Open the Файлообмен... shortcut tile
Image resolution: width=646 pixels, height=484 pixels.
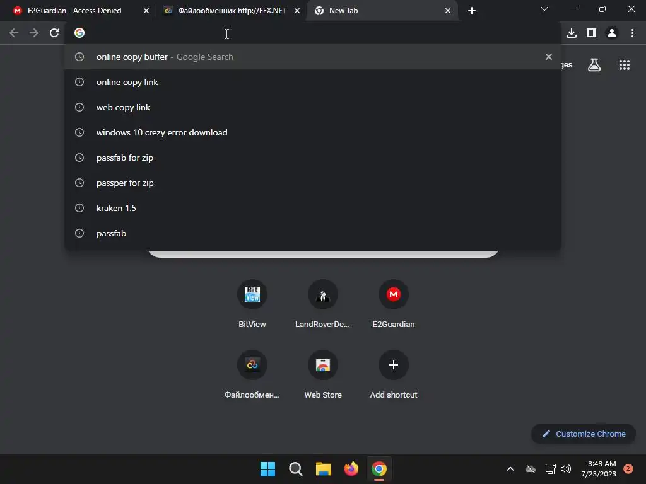[252, 374]
